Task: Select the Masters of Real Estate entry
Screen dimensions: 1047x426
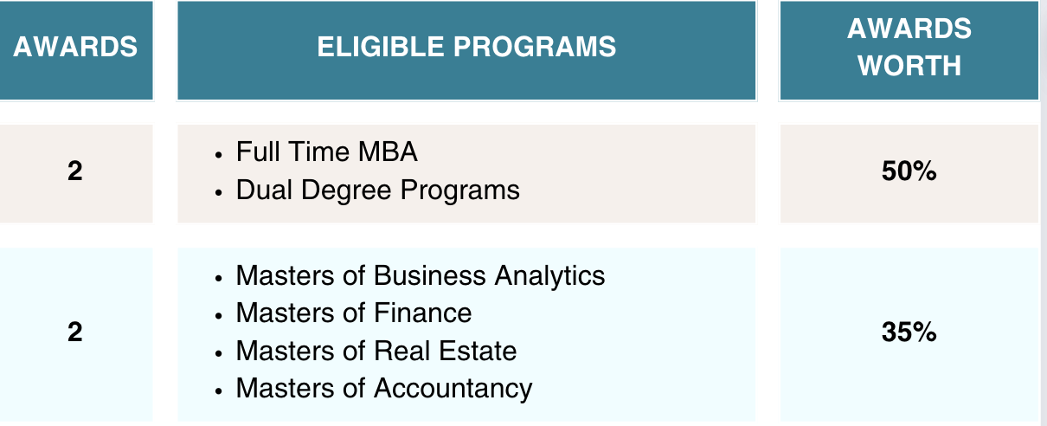Action: click(376, 351)
